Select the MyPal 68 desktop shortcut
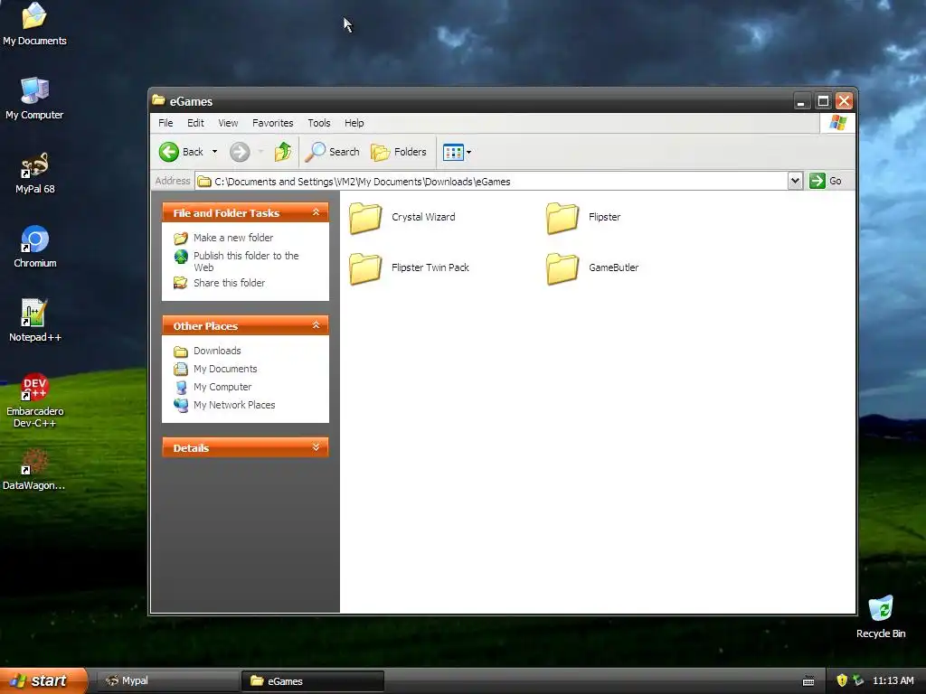 point(35,173)
